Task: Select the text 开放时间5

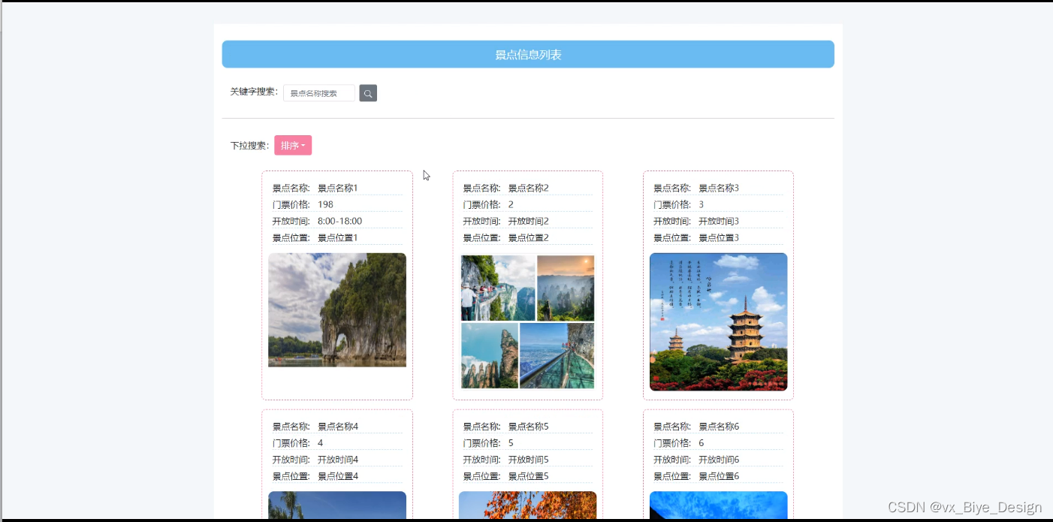Action: pyautogui.click(x=529, y=460)
